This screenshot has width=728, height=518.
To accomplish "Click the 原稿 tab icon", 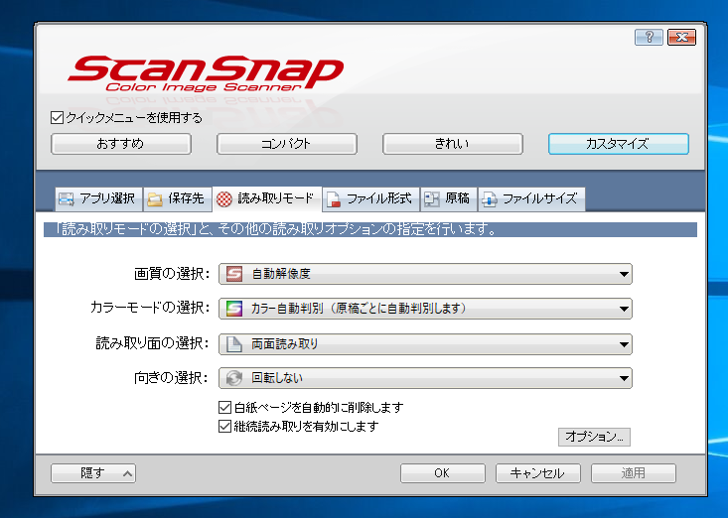I will (x=432, y=199).
